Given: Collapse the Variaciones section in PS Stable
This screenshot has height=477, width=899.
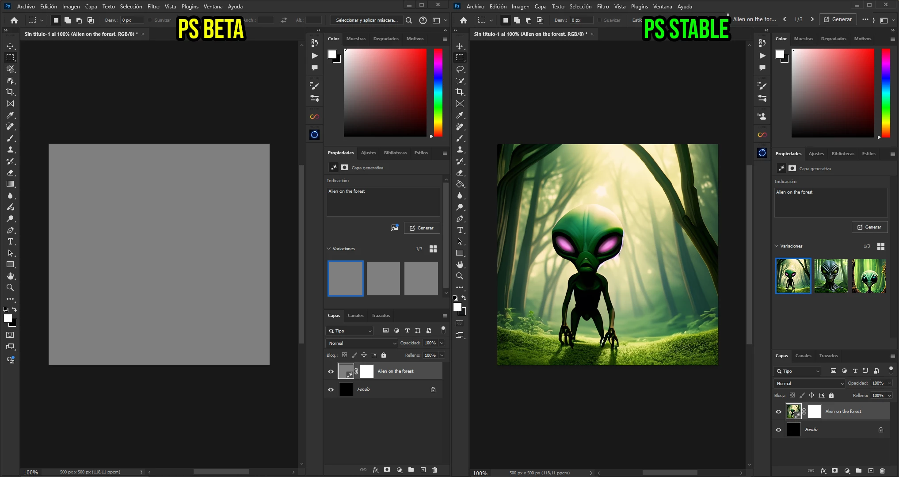Looking at the screenshot, I should coord(776,246).
